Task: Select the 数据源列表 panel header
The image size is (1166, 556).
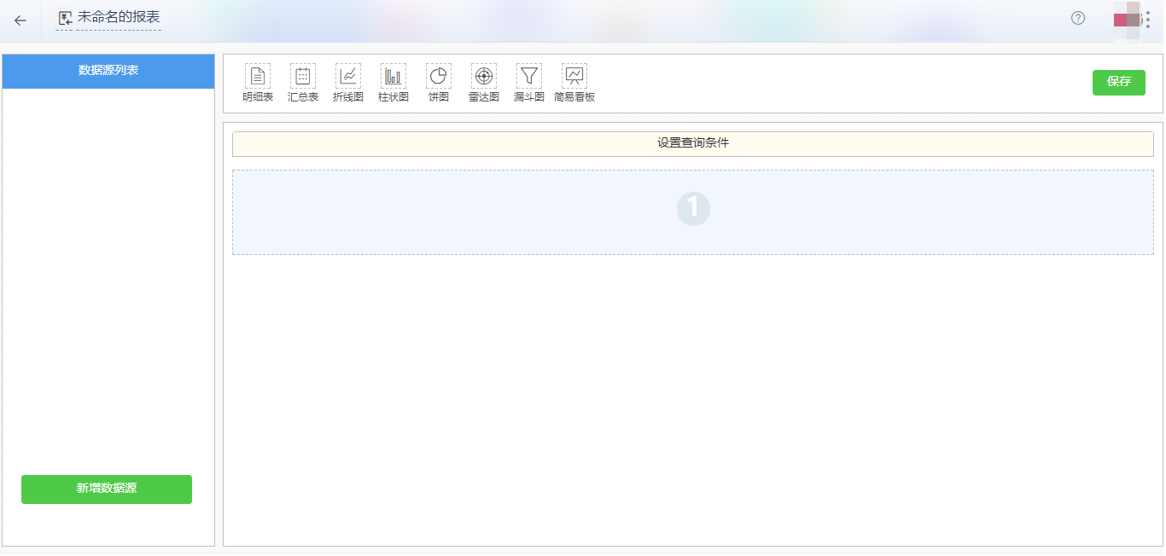Action: pos(108,72)
